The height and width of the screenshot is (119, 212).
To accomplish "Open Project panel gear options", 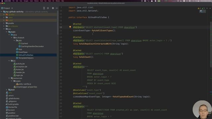I will tap(53, 8).
